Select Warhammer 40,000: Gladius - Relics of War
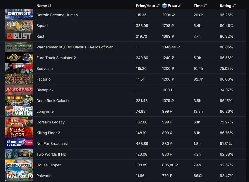 (75, 47)
